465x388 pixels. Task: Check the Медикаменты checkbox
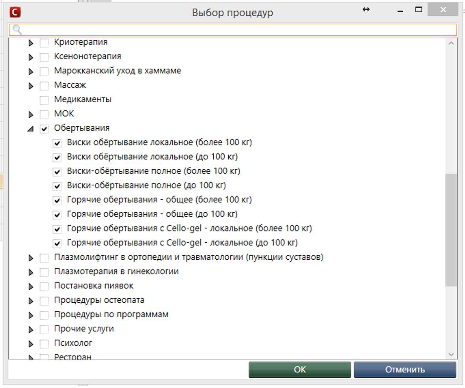pos(44,100)
